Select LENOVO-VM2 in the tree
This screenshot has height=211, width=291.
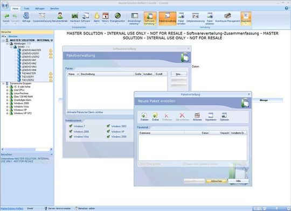point(29,64)
